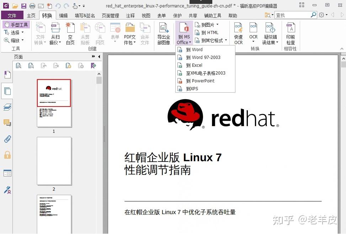Choose 到 Excel menu item
This screenshot has width=346, height=234.
(x=205, y=65)
